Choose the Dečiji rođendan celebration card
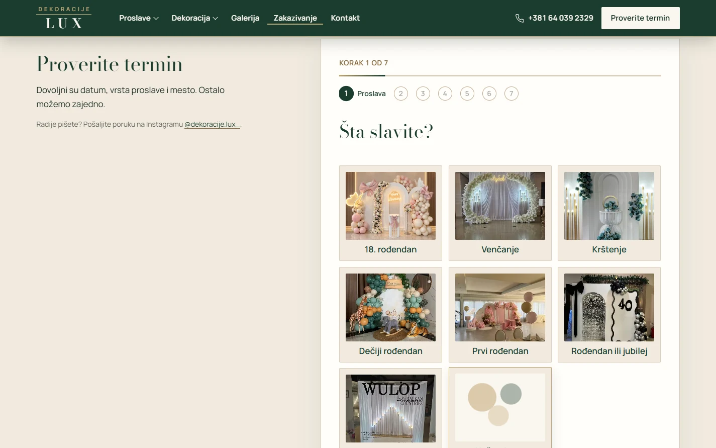 [x=390, y=315]
